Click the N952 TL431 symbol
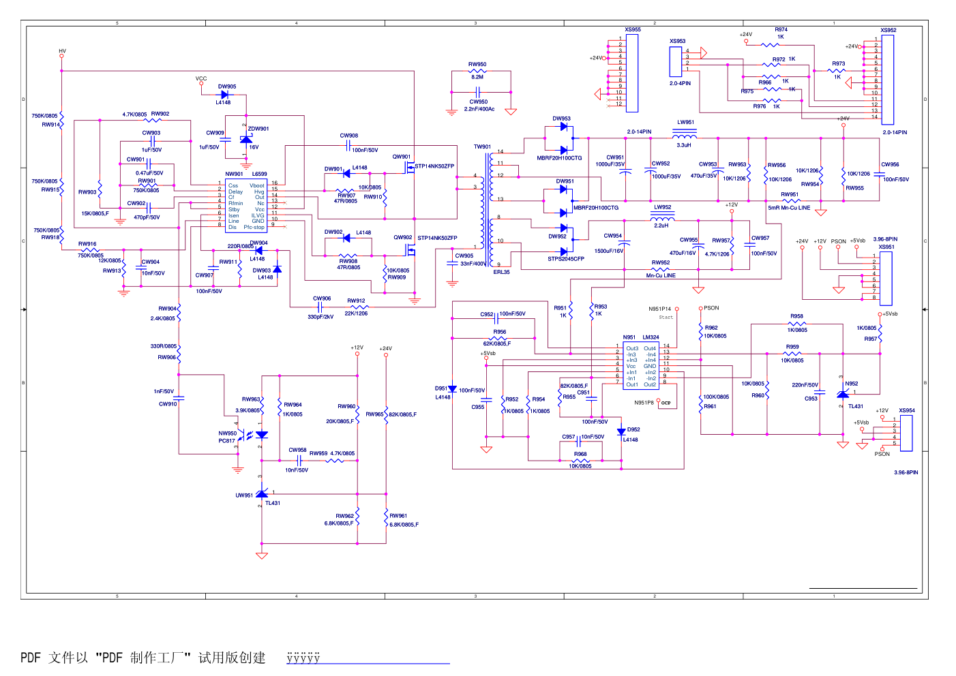The width and height of the screenshot is (956, 676). pyautogui.click(x=843, y=393)
